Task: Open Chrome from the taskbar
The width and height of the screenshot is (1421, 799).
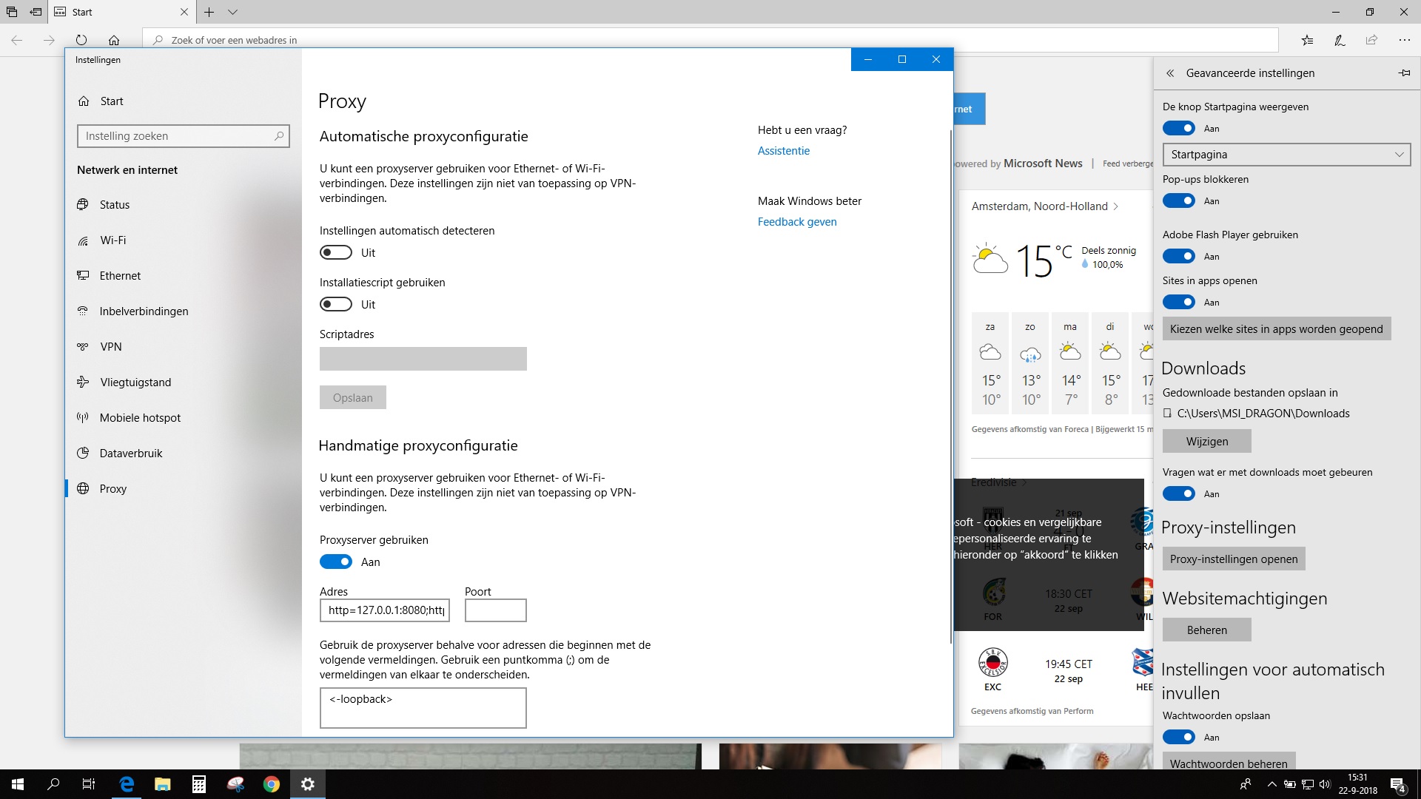Action: pos(272,784)
